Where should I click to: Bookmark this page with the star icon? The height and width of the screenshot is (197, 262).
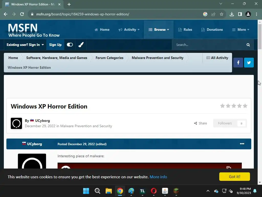[221, 14]
